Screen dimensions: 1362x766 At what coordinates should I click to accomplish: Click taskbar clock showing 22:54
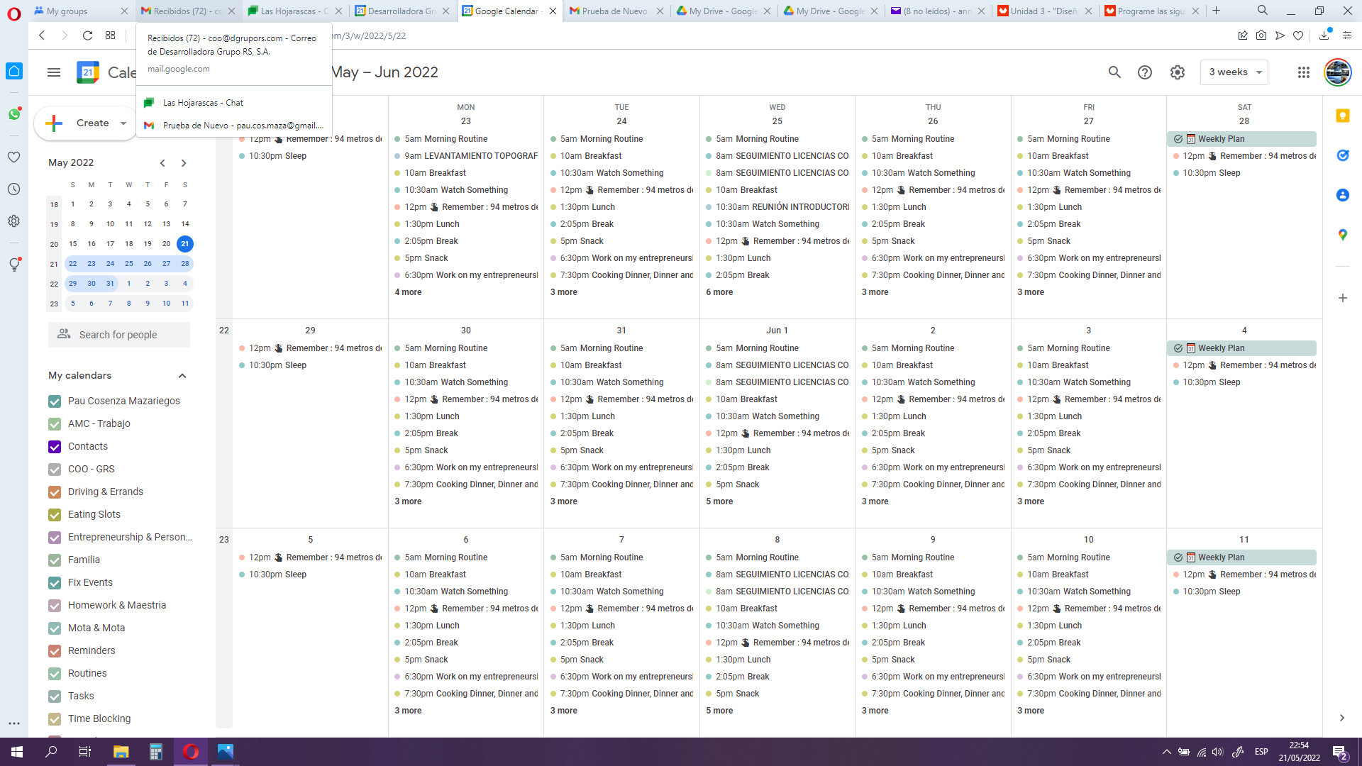[x=1299, y=752]
